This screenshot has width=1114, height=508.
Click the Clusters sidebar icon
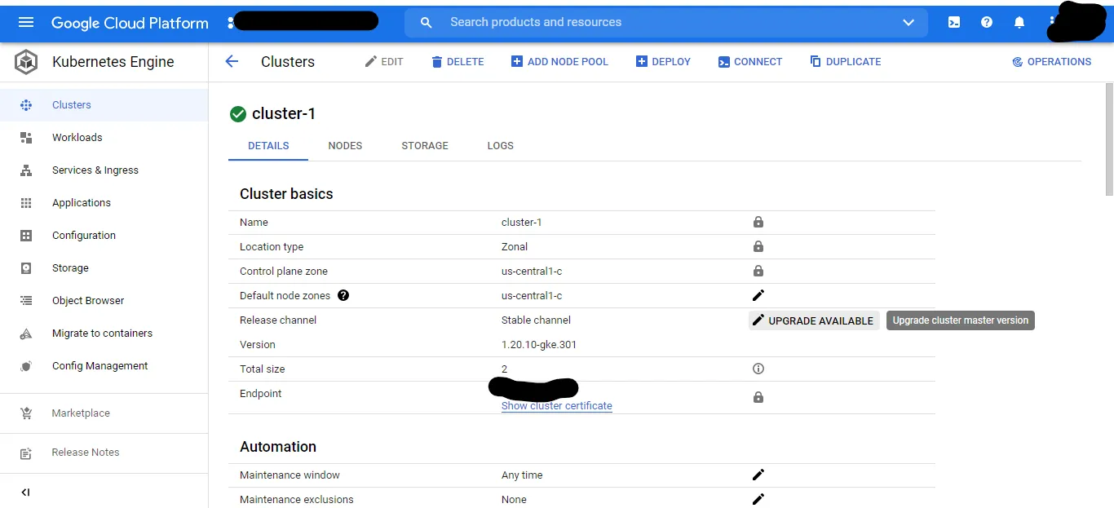[26, 105]
